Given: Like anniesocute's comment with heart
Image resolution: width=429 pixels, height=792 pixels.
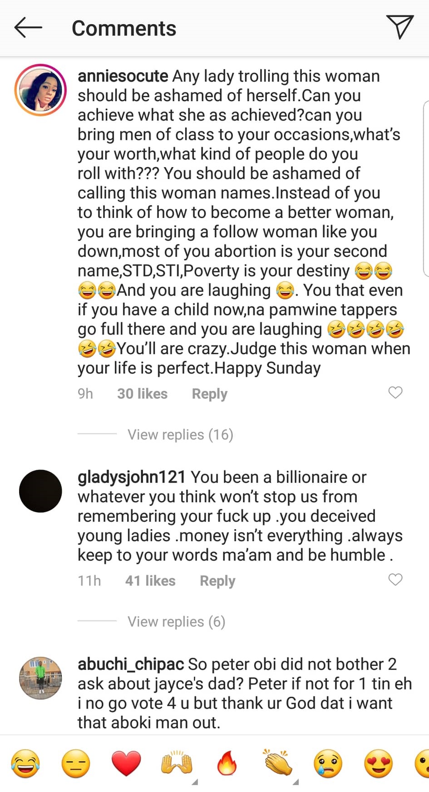Looking at the screenshot, I should click(x=395, y=393).
